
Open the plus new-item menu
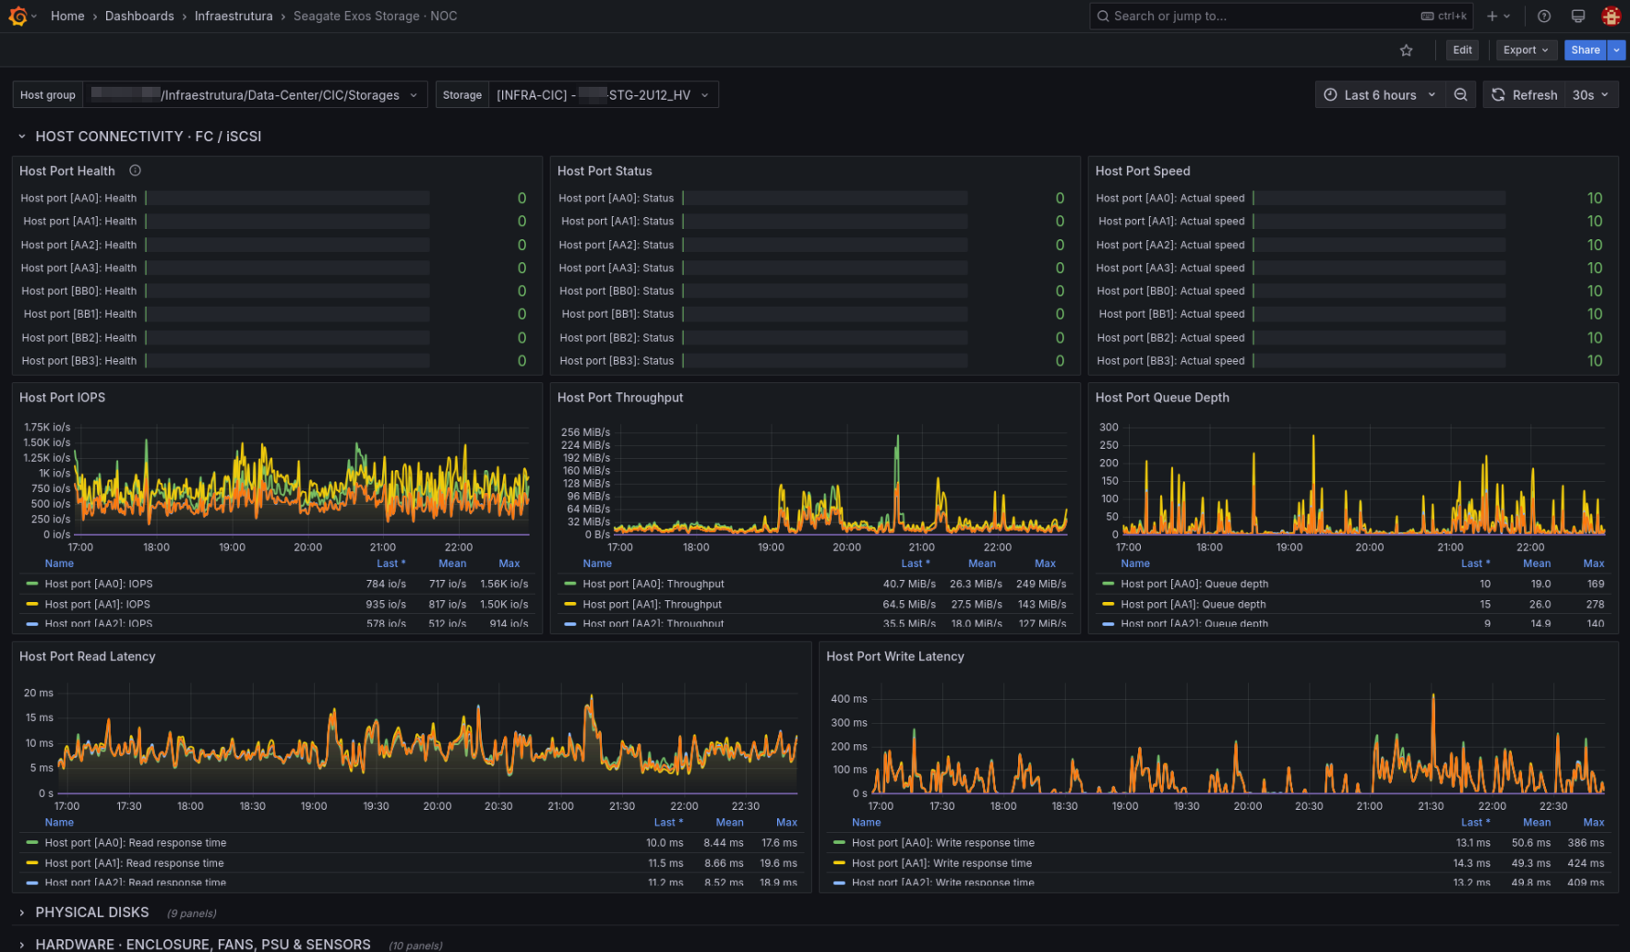coord(1498,17)
